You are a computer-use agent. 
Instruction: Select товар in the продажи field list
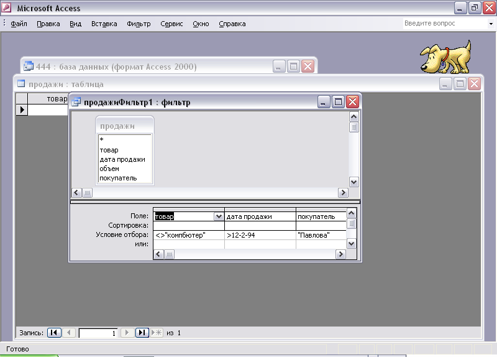(x=109, y=150)
